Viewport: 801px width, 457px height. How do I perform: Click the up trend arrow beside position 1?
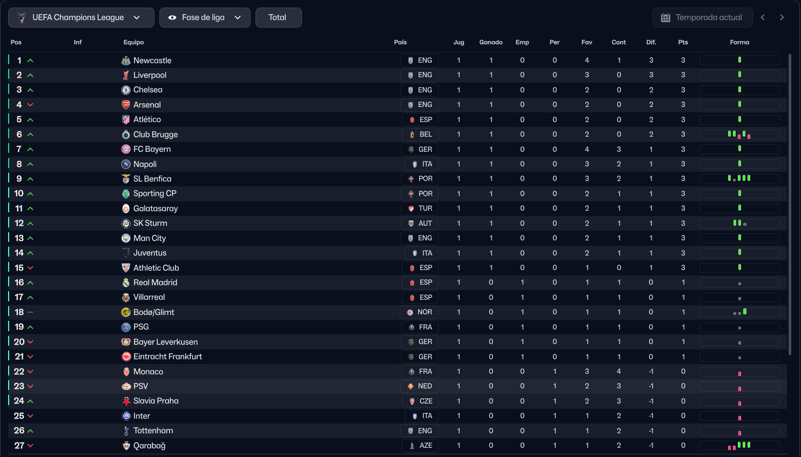pyautogui.click(x=30, y=61)
